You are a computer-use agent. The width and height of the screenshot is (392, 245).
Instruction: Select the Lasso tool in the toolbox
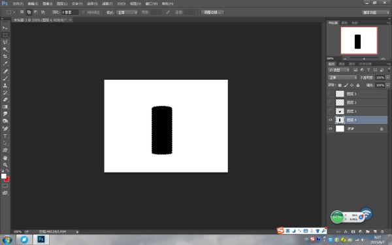(x=5, y=42)
